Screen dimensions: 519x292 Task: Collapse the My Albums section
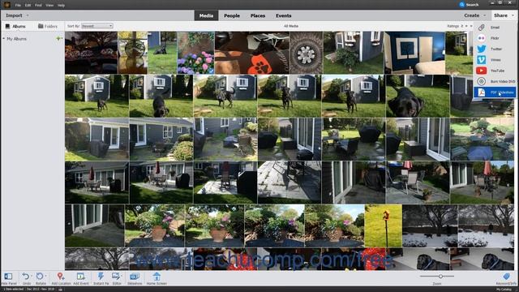tap(3, 39)
